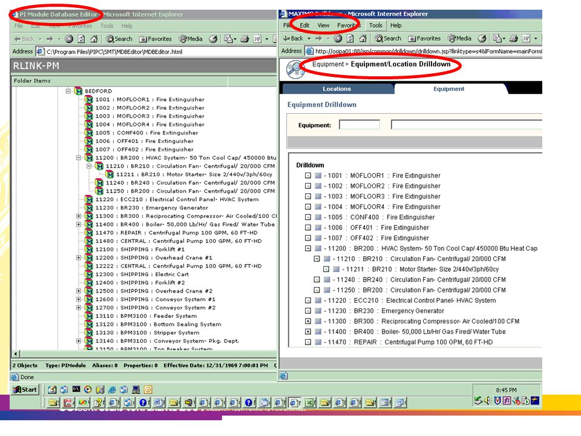Click Back arrow in MAXIMO window toolbar

tap(293, 38)
